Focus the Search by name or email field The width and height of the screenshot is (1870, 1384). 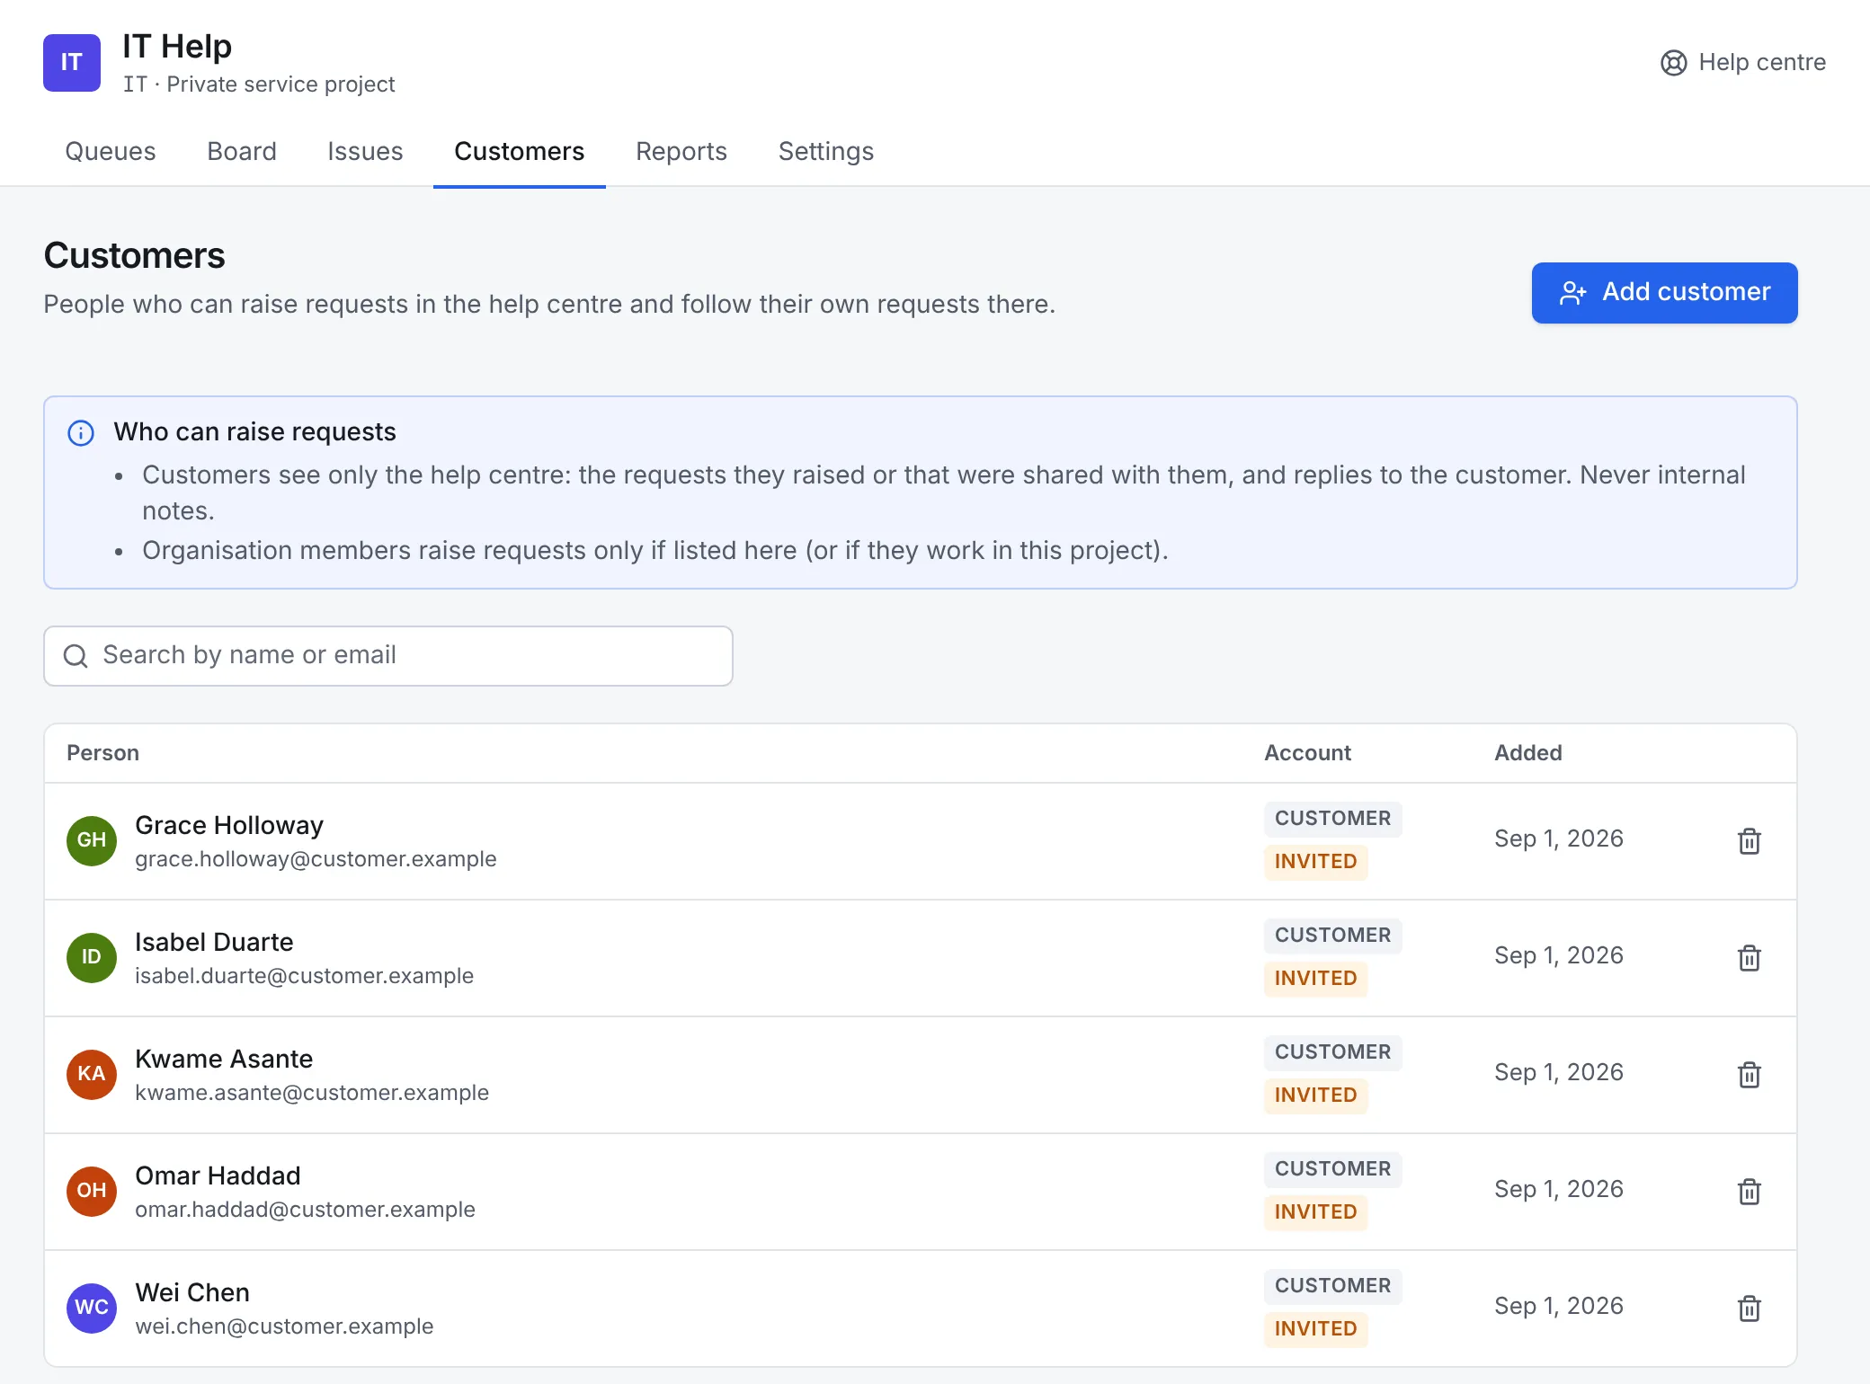pos(388,656)
